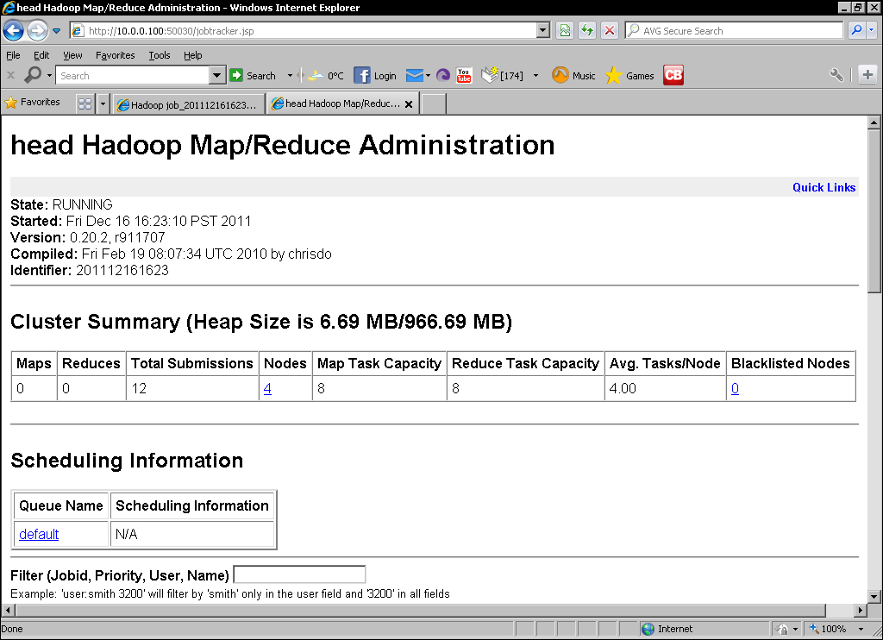The height and width of the screenshot is (640, 883).
Task: Click the Version 0.20.2, r911707 text
Action: (88, 237)
